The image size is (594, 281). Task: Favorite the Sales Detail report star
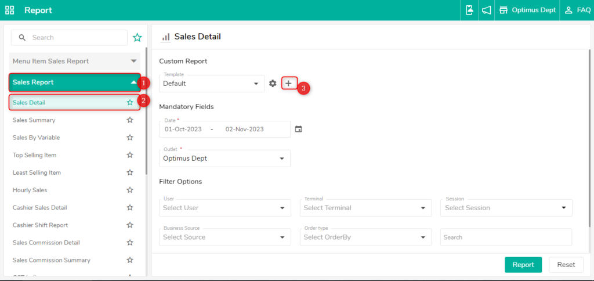coord(130,102)
